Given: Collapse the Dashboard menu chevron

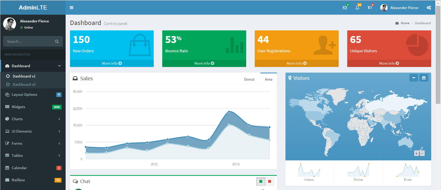Looking at the screenshot, I should 59,66.
